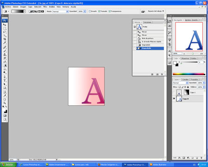The height and width of the screenshot is (167, 208).
Task: Click the Inicio start button
Action: coord(8,165)
